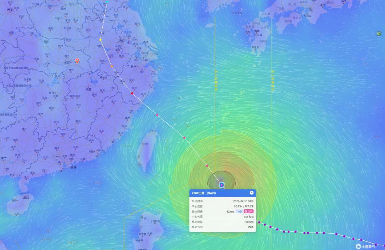Screen dimensions: 385x250
Task: Click the wind speed value 42m/s
Action: point(230,211)
